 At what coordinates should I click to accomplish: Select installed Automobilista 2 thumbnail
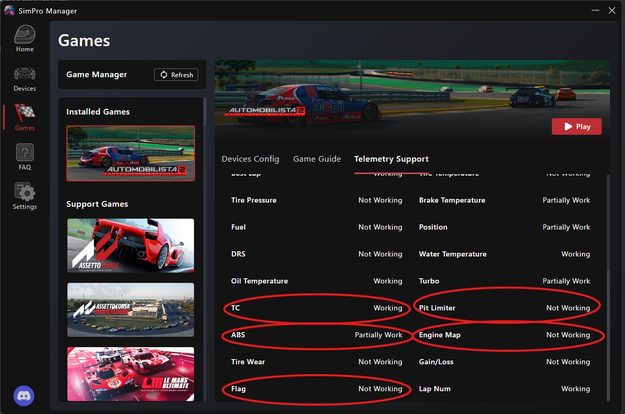pos(131,153)
